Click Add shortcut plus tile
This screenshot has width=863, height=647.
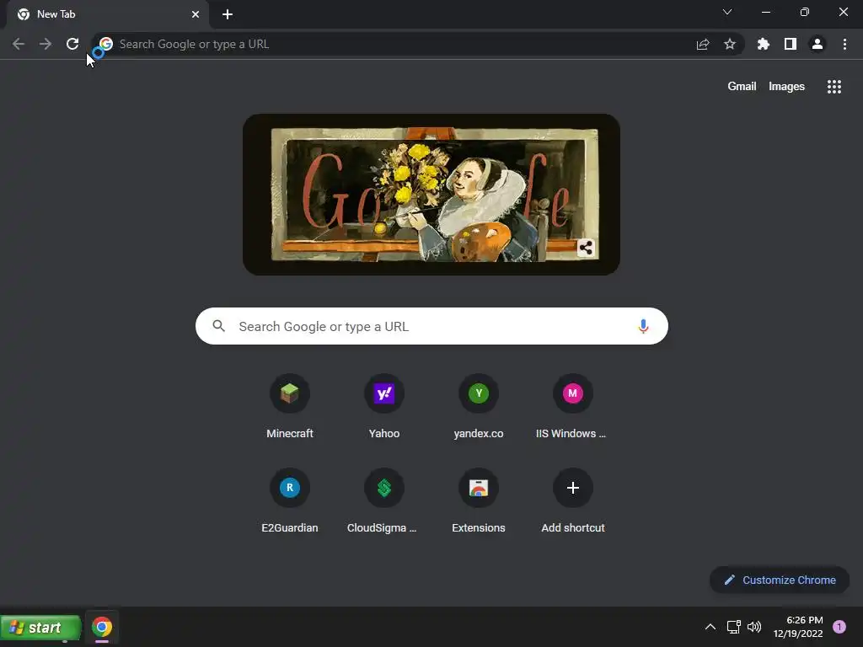[x=572, y=500]
